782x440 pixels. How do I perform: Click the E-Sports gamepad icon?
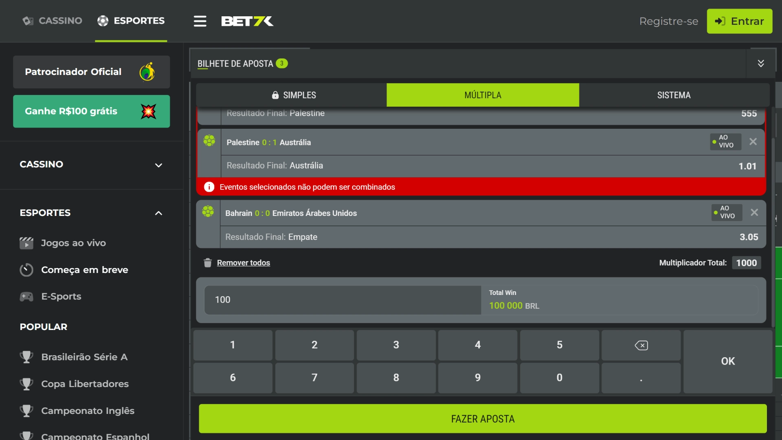click(x=26, y=297)
